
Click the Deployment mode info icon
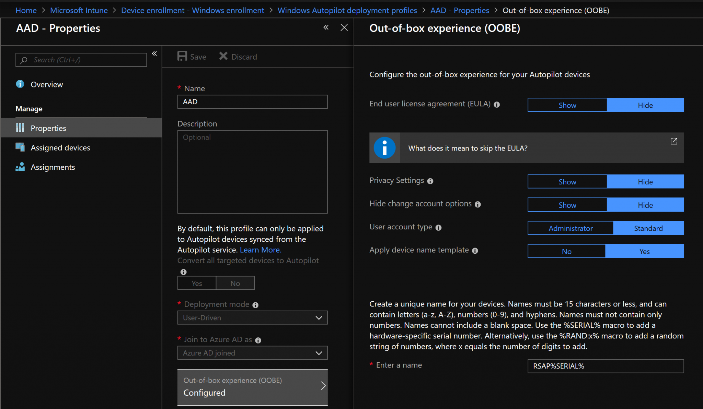click(x=256, y=304)
